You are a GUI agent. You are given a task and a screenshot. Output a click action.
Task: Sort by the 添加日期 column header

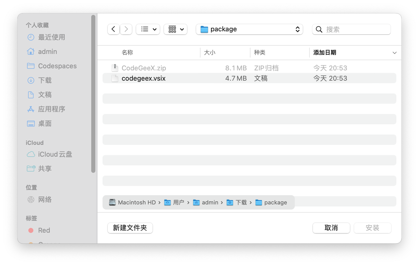(325, 53)
